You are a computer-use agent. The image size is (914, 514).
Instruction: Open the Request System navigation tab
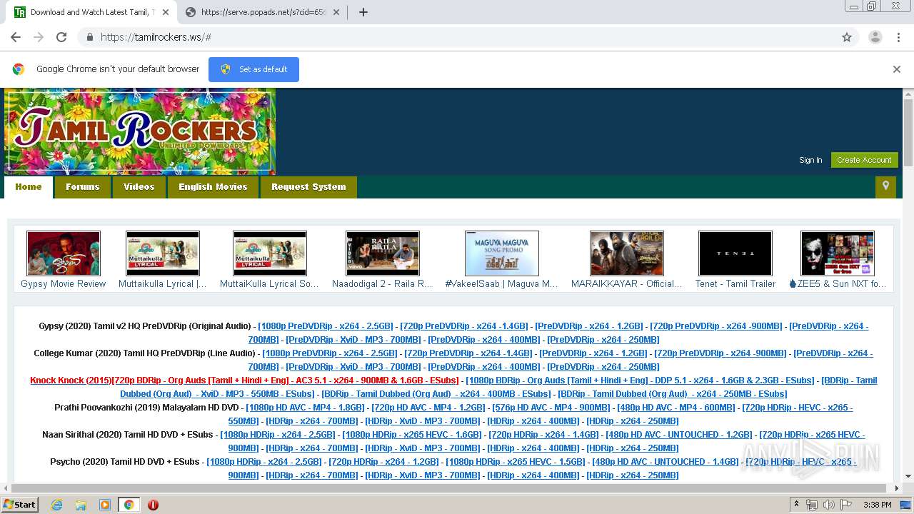pos(308,187)
